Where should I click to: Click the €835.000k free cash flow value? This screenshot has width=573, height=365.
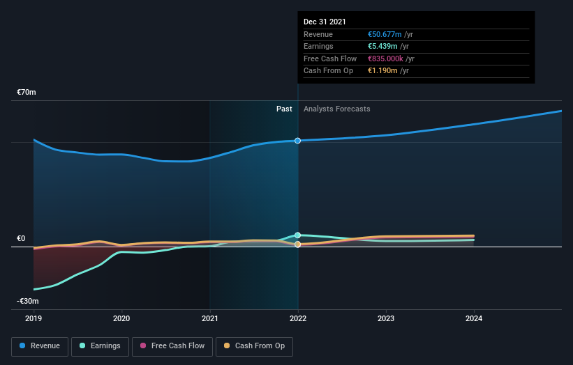point(385,59)
